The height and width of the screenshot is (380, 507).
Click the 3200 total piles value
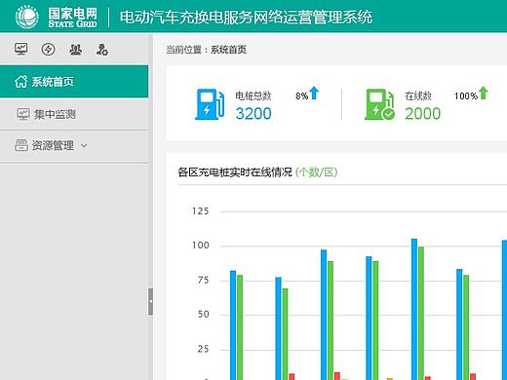coord(253,114)
